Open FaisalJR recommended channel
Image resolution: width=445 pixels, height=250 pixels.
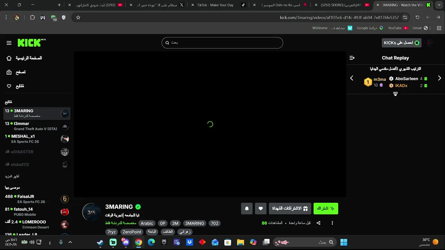[x=37, y=199]
